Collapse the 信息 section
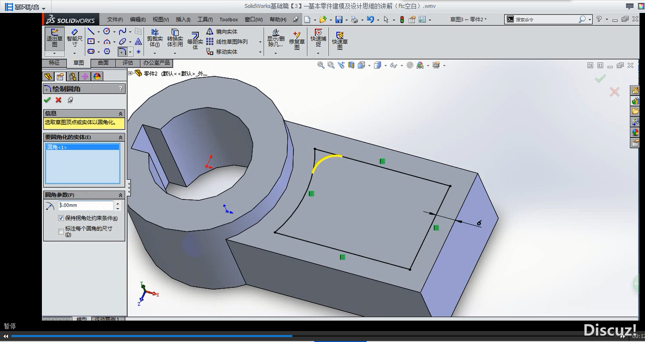The image size is (645, 342). tap(120, 114)
